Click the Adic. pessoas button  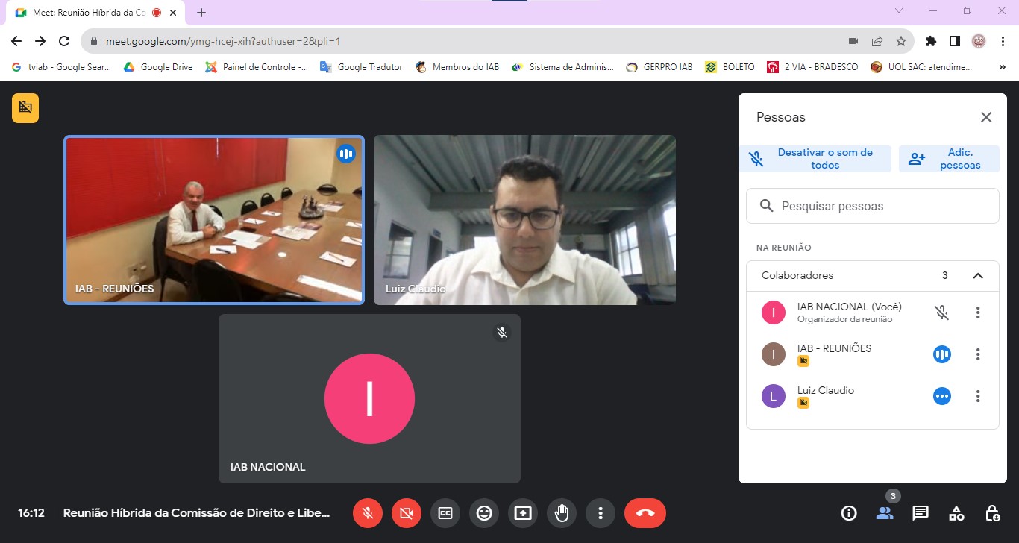pos(949,159)
